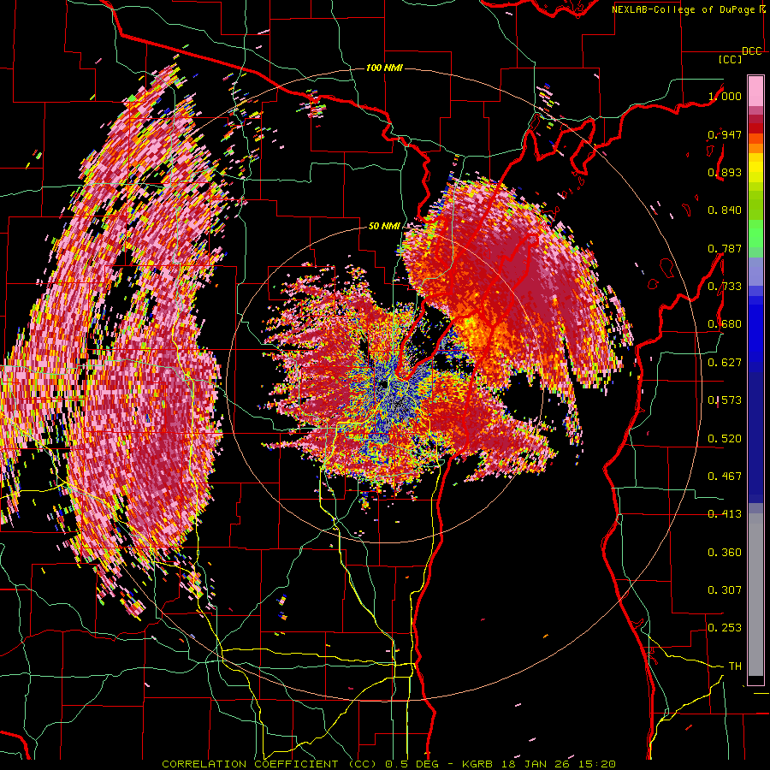Image resolution: width=770 pixels, height=770 pixels.
Task: Select the 0.467 scale value
Action: pyautogui.click(x=725, y=477)
